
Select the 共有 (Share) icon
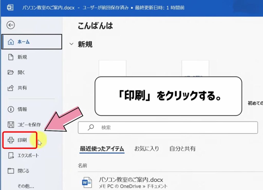tap(11, 88)
